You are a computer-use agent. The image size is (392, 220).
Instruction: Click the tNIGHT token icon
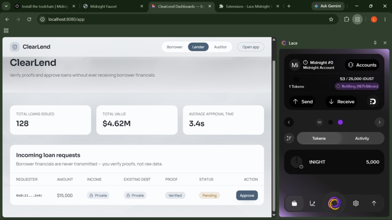coord(297,162)
